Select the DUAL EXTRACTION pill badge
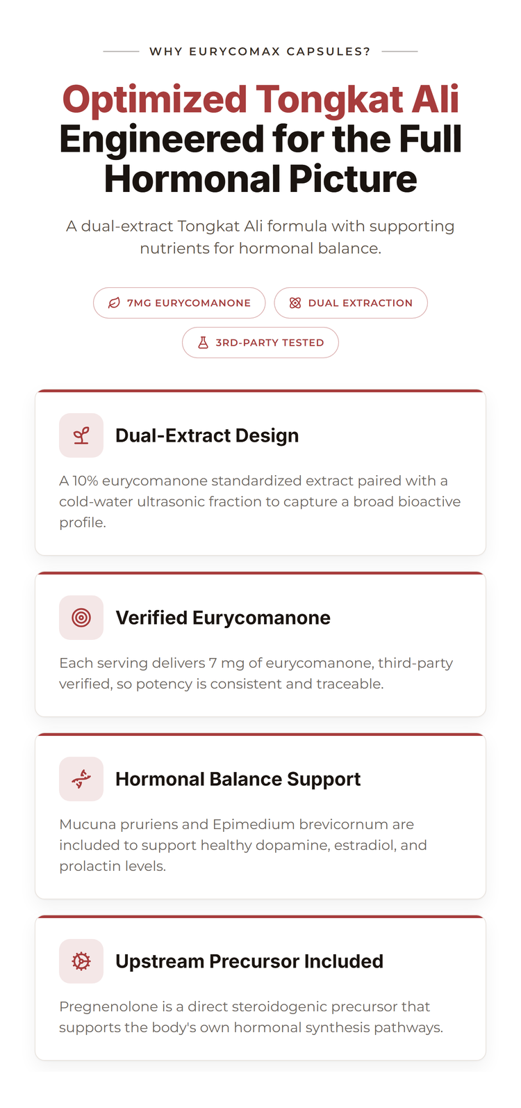Viewport: 521px width, 1108px height. pyautogui.click(x=351, y=303)
